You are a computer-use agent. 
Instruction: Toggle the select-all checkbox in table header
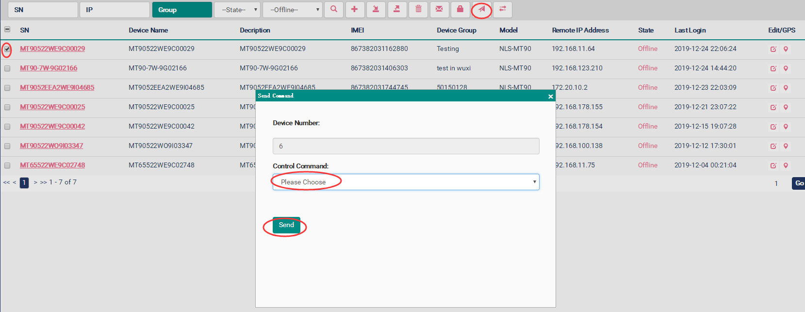tap(7, 30)
